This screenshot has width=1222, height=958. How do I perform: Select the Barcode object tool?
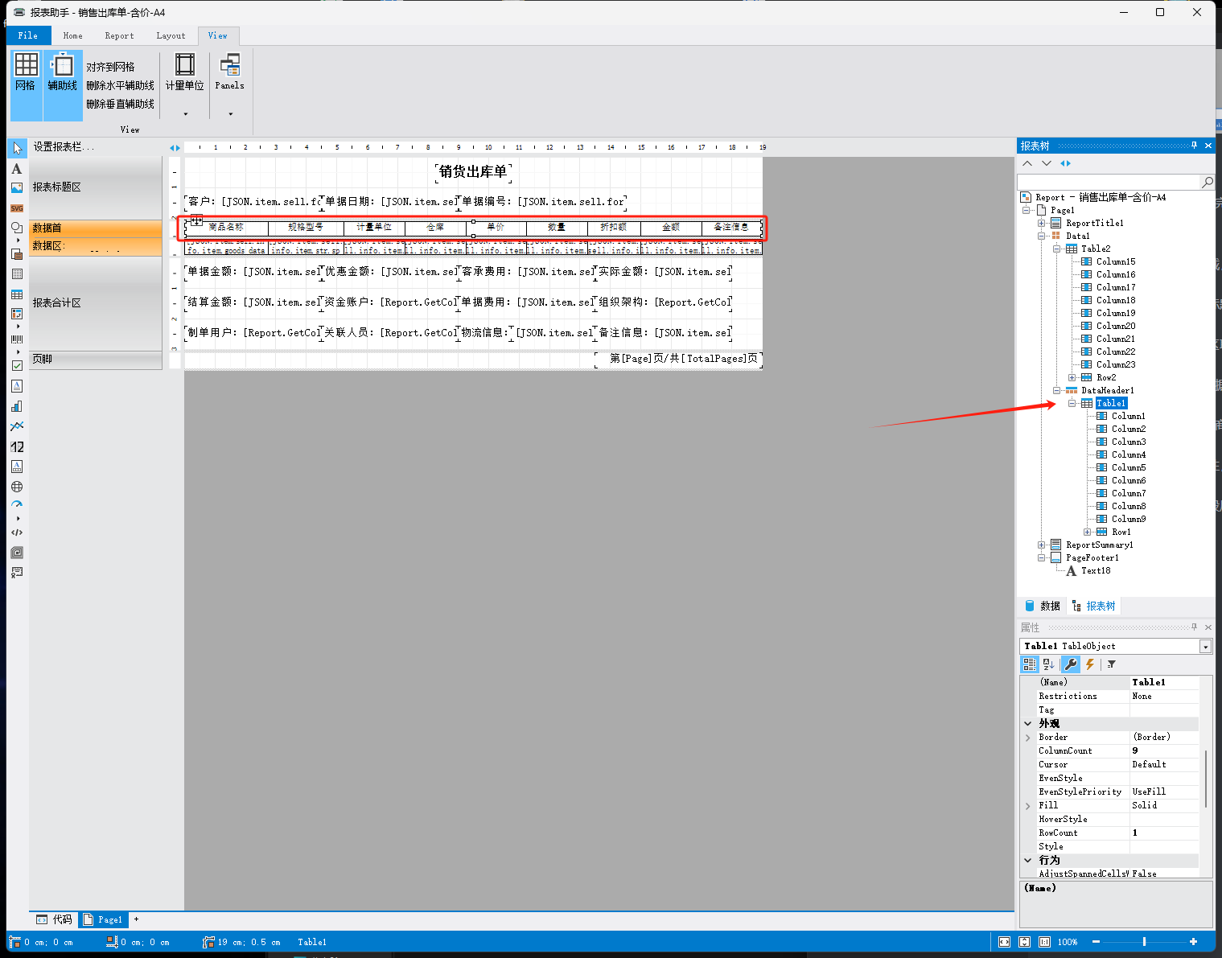point(17,339)
